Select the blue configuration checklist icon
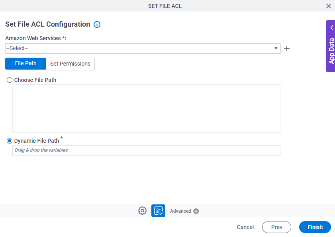Viewport: 335px width, 237px height. (x=158, y=211)
